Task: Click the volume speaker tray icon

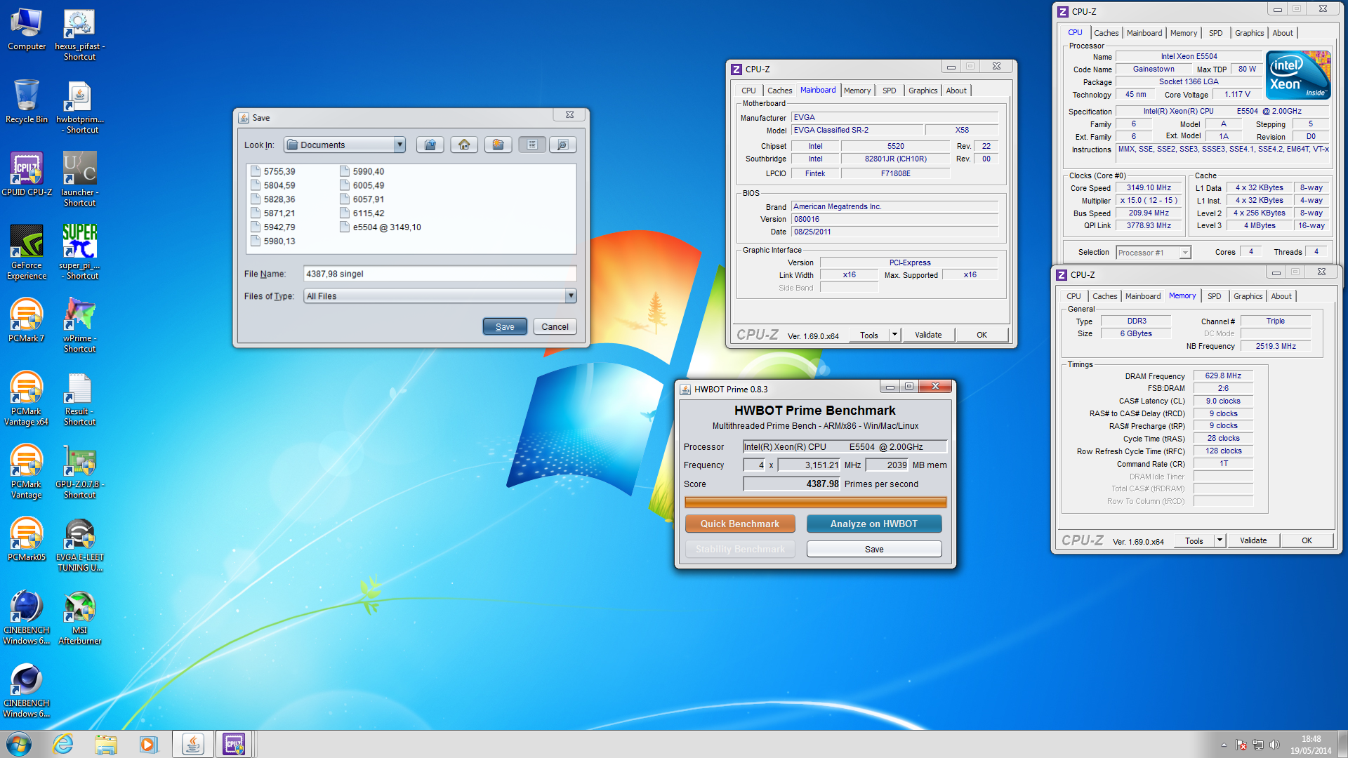Action: click(x=1274, y=745)
